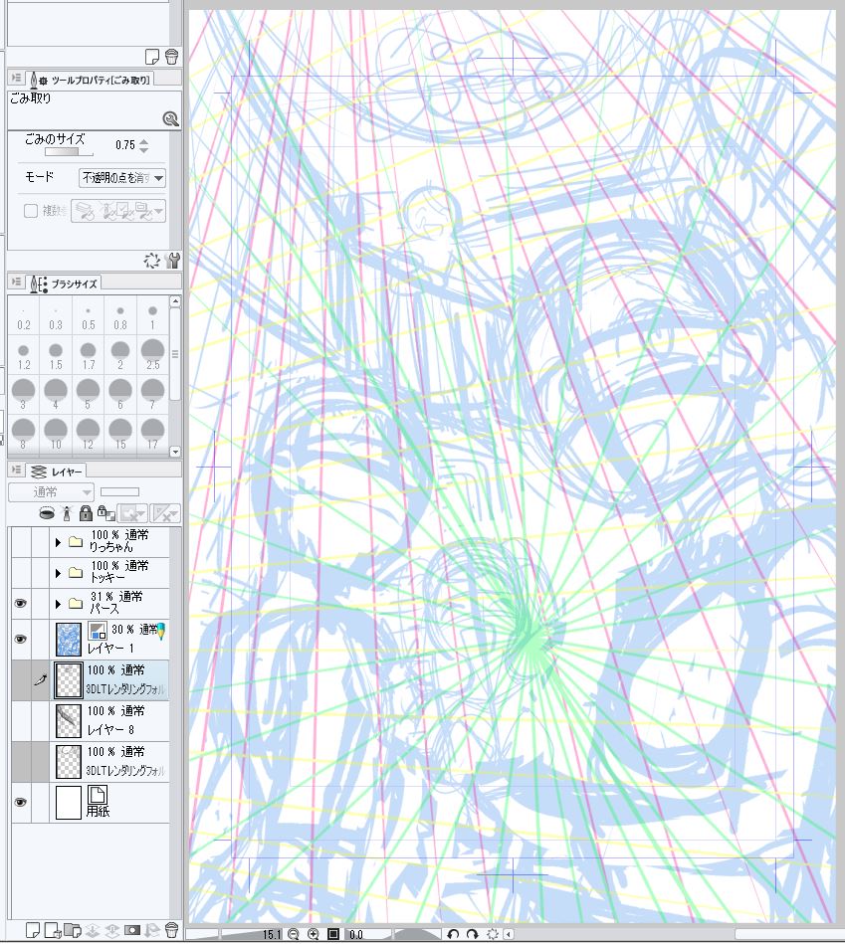The image size is (845, 944).
Task: Show the bottom 3DLT rendering layer
Action: point(21,762)
